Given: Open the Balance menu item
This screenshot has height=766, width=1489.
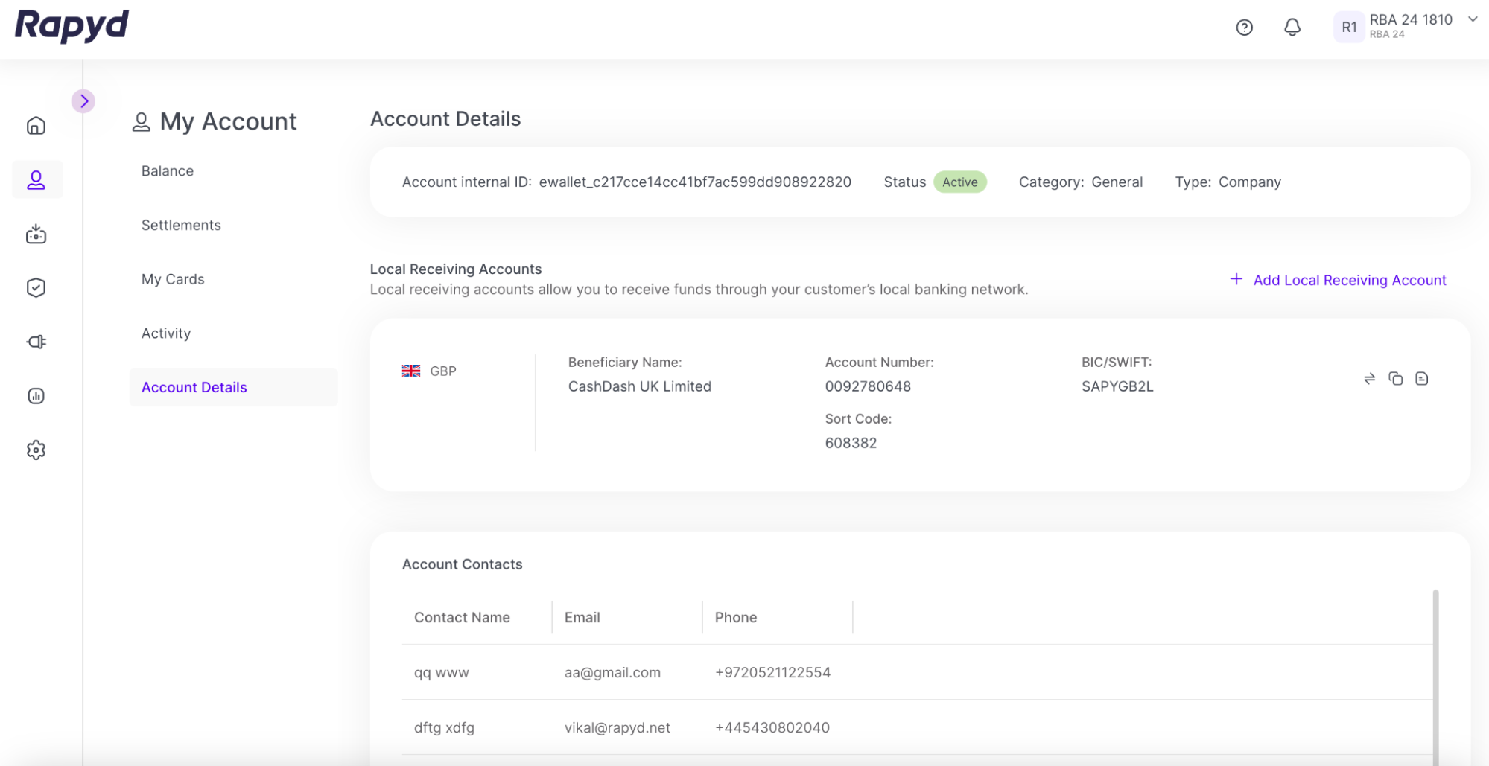Looking at the screenshot, I should 168,171.
